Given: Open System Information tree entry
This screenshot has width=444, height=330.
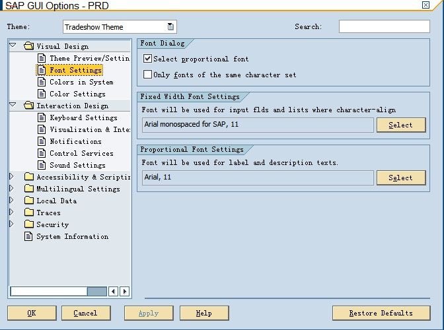Looking at the screenshot, I should tap(73, 236).
